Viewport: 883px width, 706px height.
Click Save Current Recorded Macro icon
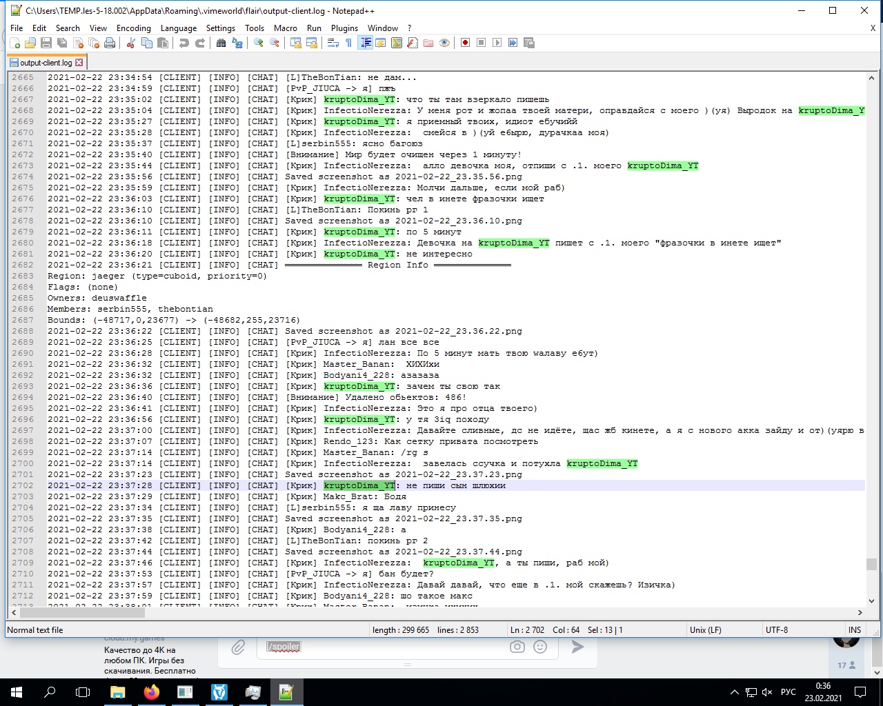(x=529, y=43)
